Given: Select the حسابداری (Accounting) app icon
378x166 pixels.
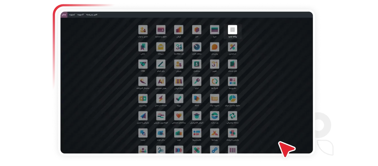Looking at the screenshot, I should click(232, 47).
